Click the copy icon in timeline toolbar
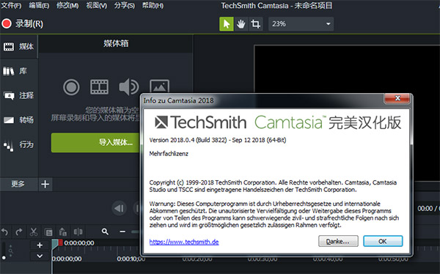Image resolution: width=440 pixels, height=274 pixels. coord(48,232)
